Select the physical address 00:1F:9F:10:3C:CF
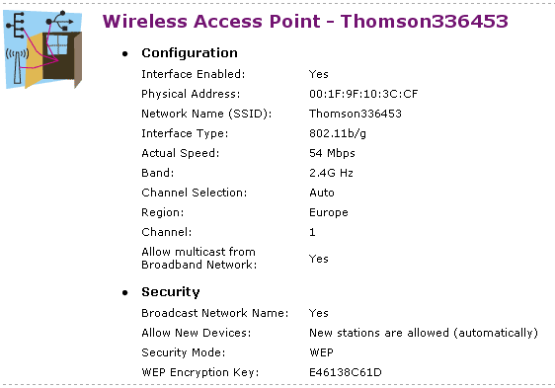Viewport: 555px width, 388px height. click(363, 94)
